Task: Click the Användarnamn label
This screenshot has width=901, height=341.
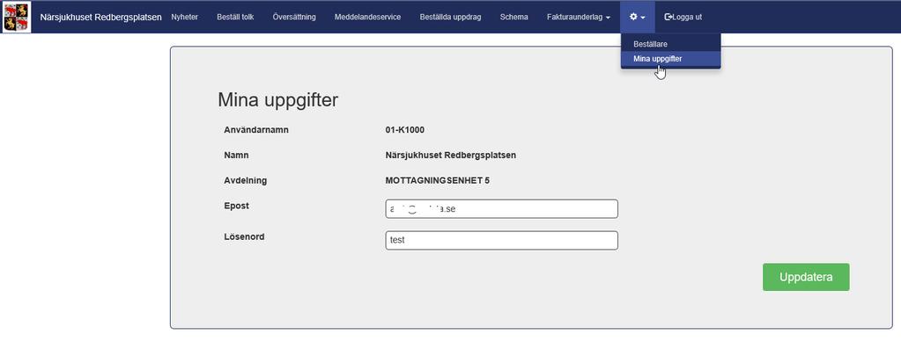Action: (x=256, y=130)
